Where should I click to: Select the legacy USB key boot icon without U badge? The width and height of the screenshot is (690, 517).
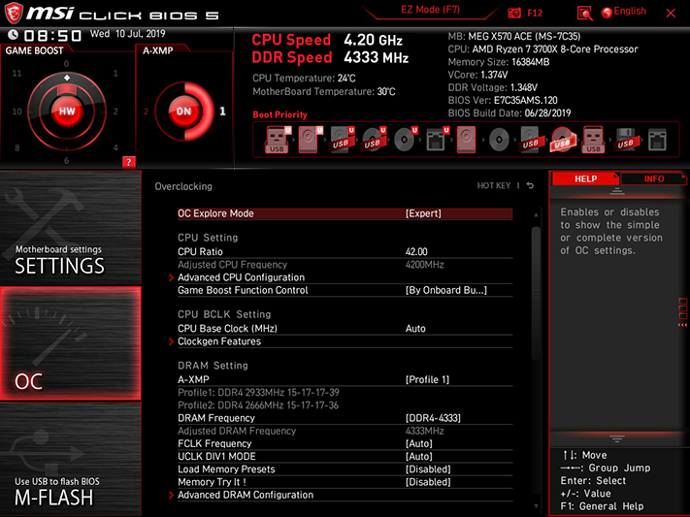coord(593,140)
